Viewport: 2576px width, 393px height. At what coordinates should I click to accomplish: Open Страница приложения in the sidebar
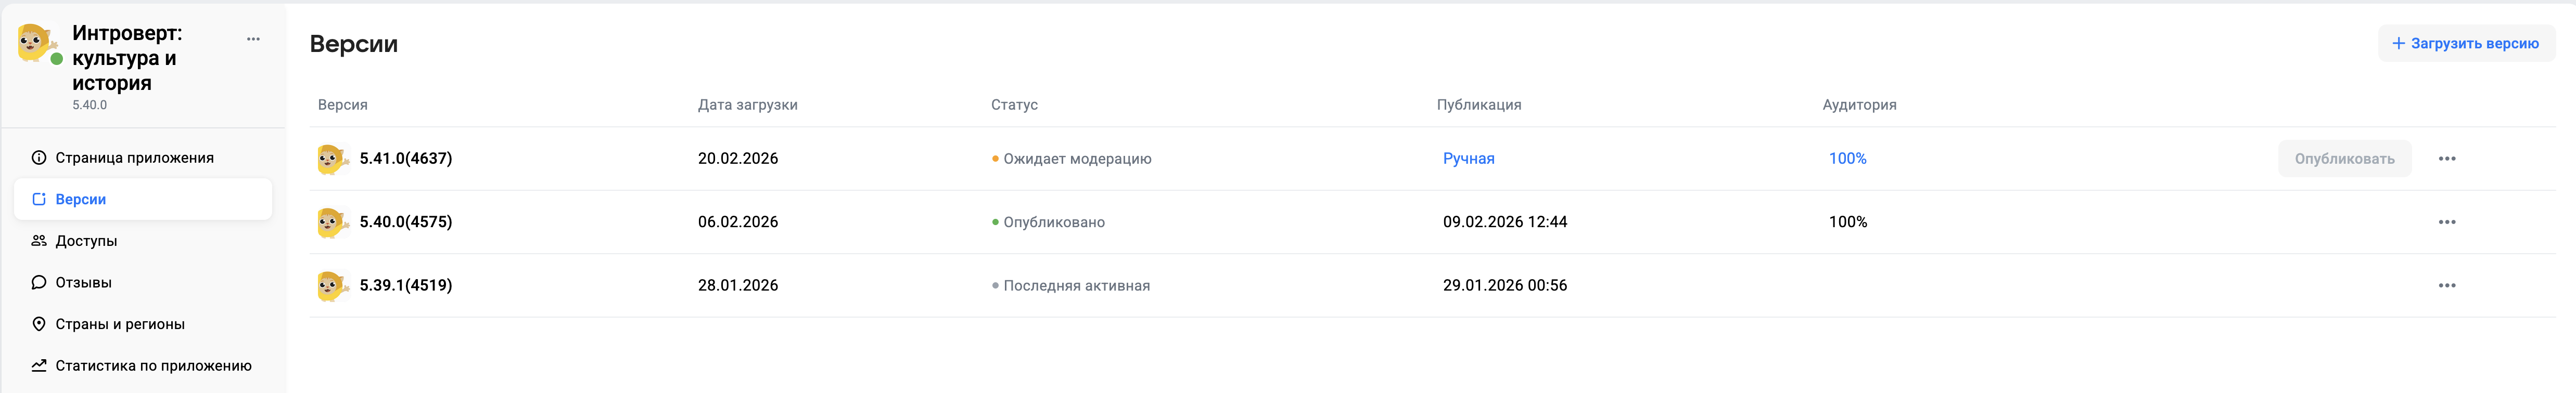[134, 158]
